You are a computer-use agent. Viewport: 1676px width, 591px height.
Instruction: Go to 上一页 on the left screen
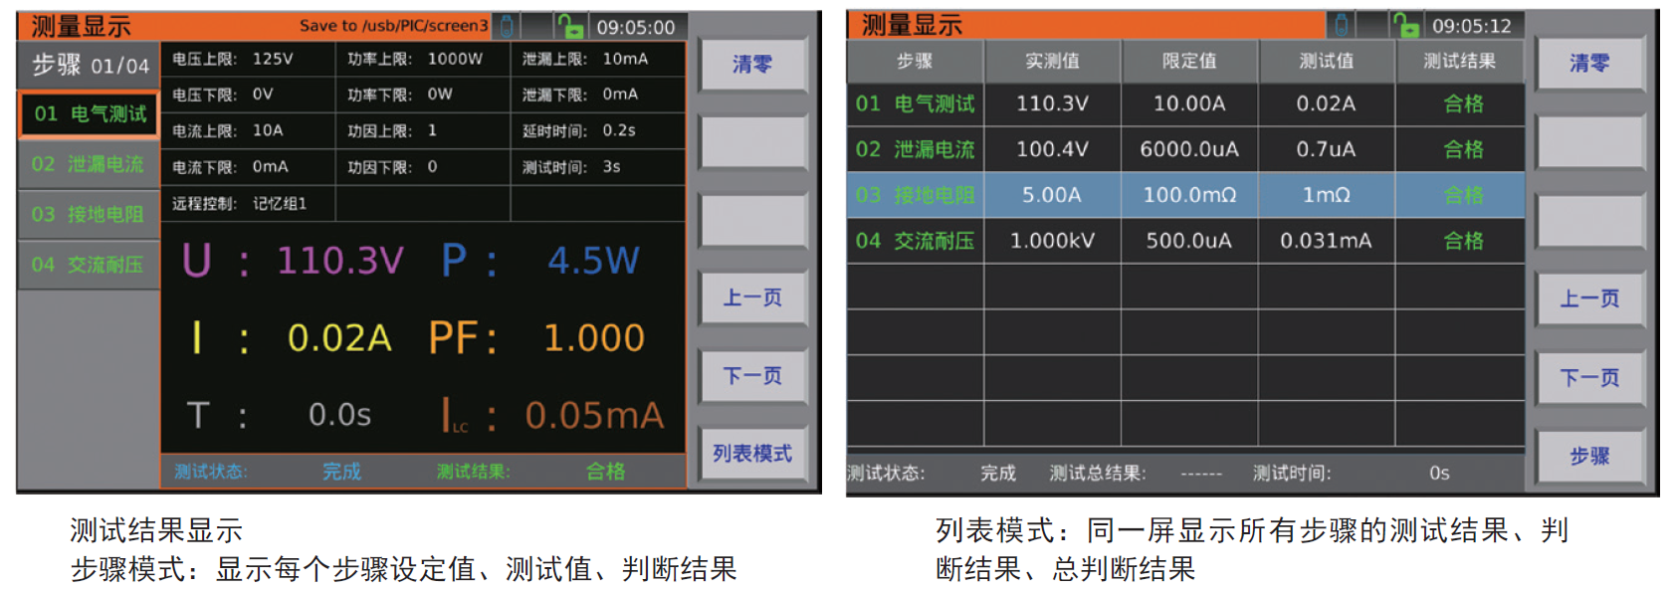click(x=751, y=297)
